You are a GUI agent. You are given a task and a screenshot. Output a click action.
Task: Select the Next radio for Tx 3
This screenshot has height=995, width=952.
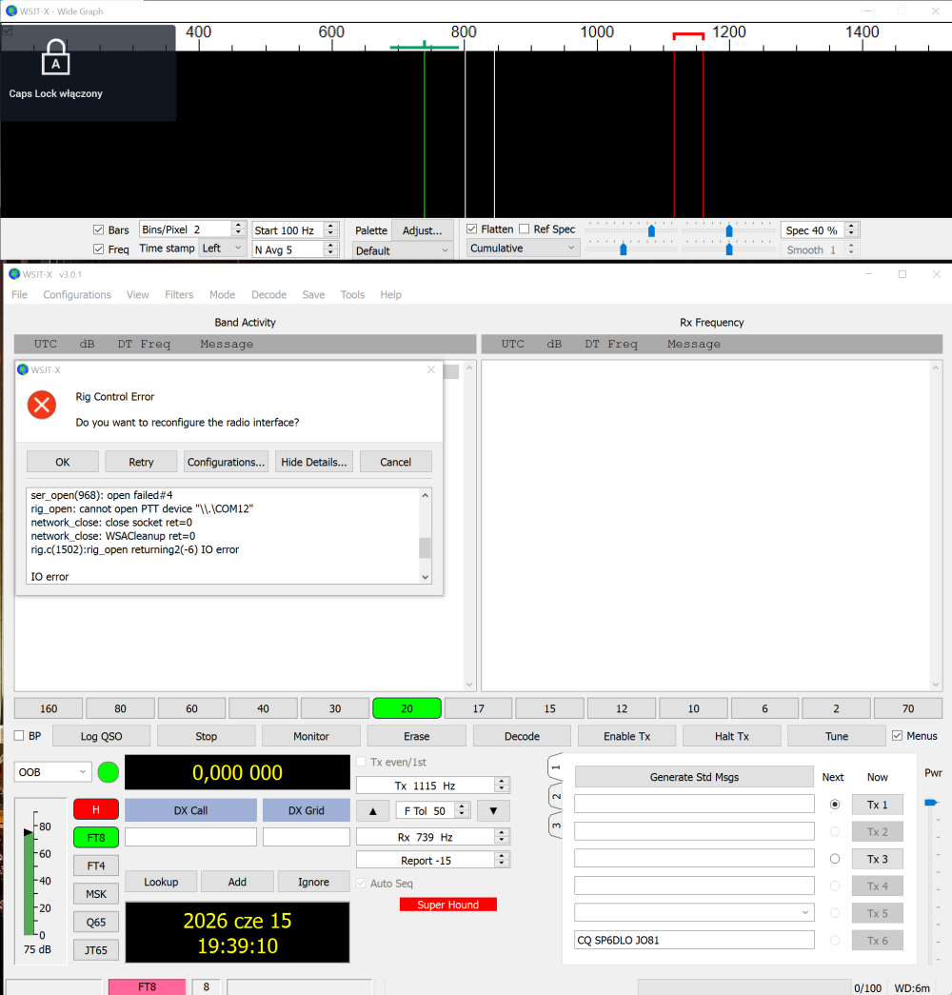[x=835, y=859]
